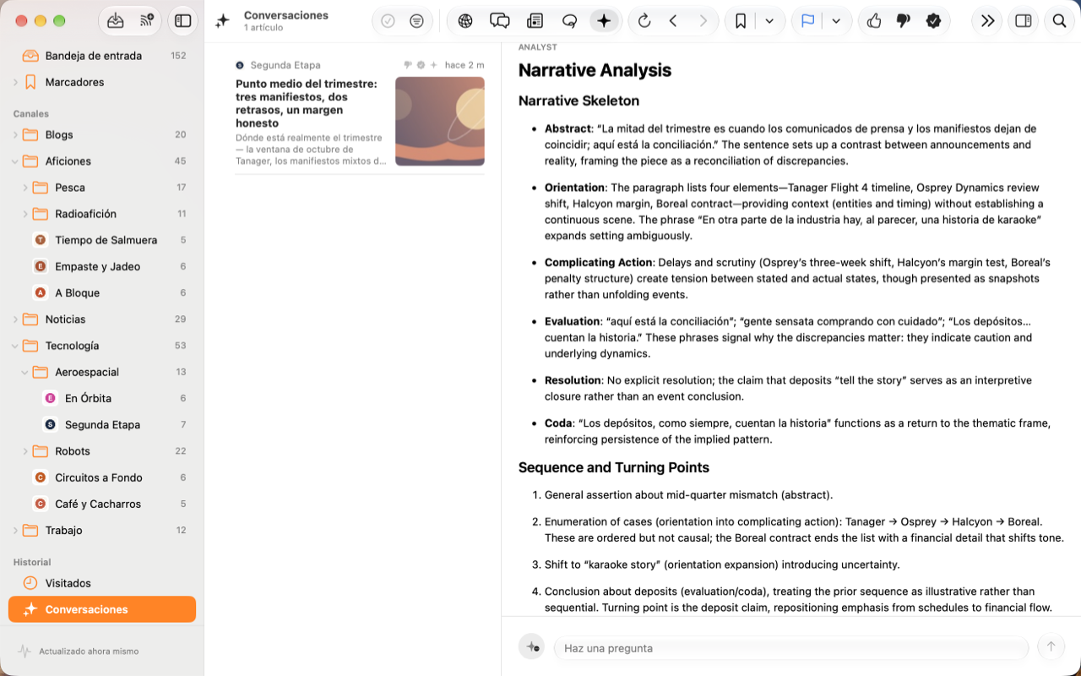Viewport: 1081px width, 676px height.
Task: Collapse the Aficiones folder
Action: (x=15, y=161)
